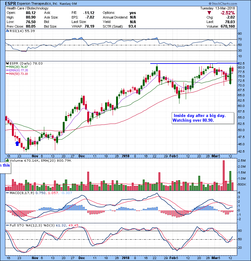Click the purple EMA(8) legend line swatch
251x261 pixels.
pyautogui.click(x=7, y=70)
